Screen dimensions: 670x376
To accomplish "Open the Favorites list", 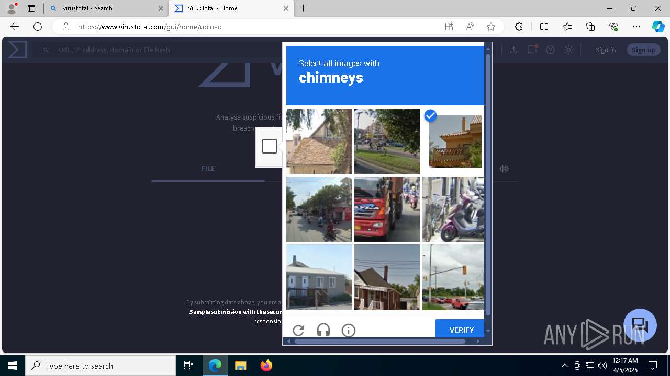I will click(567, 27).
